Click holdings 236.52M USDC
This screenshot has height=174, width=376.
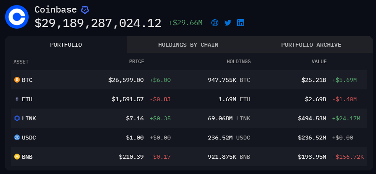(229, 138)
